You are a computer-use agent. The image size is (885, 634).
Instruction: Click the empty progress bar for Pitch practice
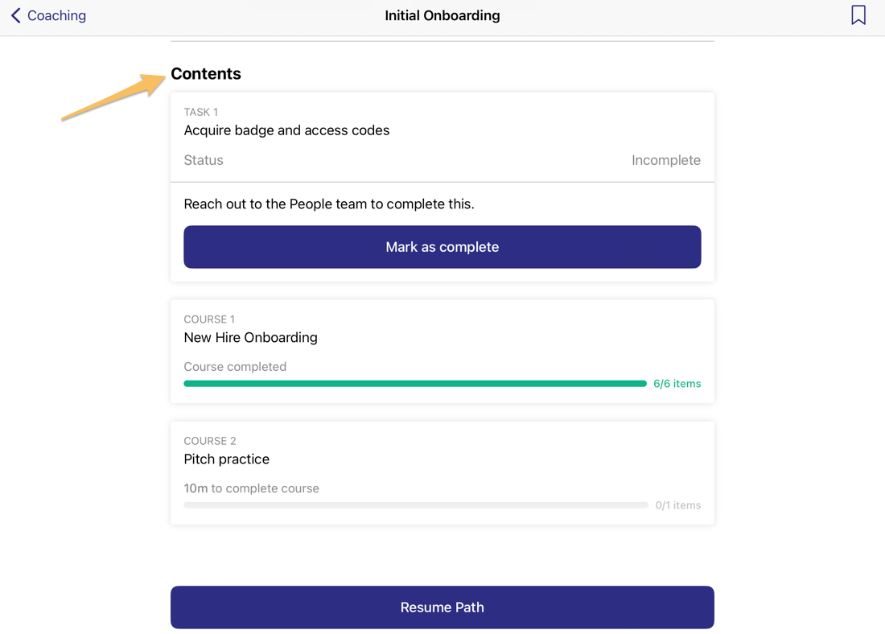coord(415,505)
